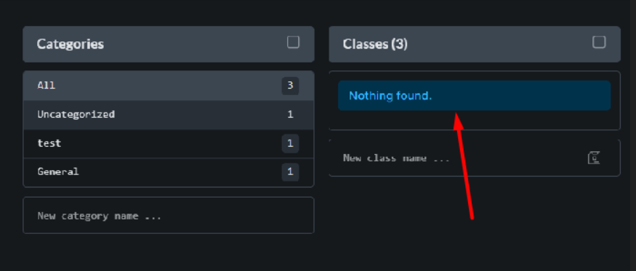Screen dimensions: 636x271
Task: Click the save icon beside New class name
Action: 594,158
